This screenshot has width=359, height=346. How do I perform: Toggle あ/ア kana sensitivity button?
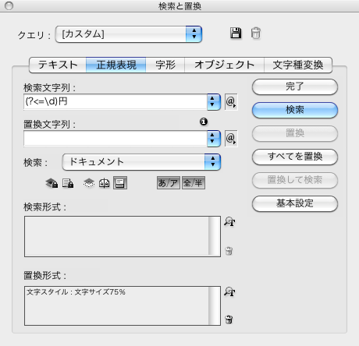tap(169, 183)
